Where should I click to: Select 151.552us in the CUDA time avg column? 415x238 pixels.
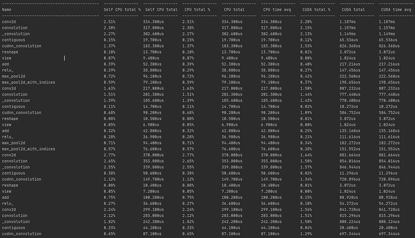(x=389, y=149)
